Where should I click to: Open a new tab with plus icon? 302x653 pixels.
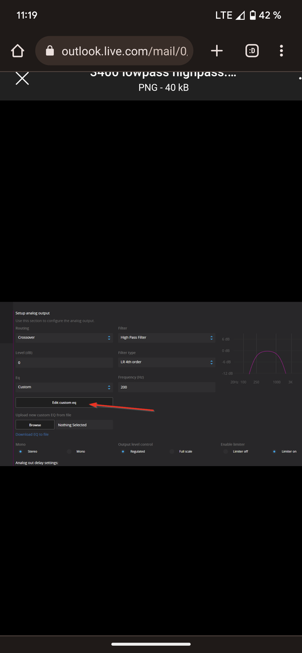point(217,51)
